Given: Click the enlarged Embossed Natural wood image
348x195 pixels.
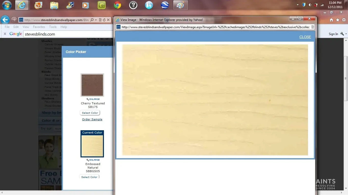Looking at the screenshot, I should point(215,100).
